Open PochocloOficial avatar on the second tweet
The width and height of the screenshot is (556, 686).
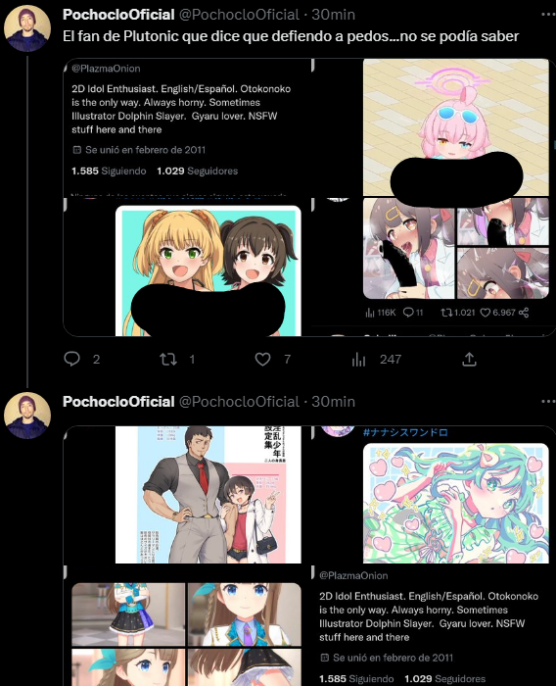point(27,416)
